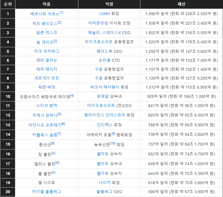
Task: Open footnote [1] next to 베르나르 아르노
Action: point(61,13)
